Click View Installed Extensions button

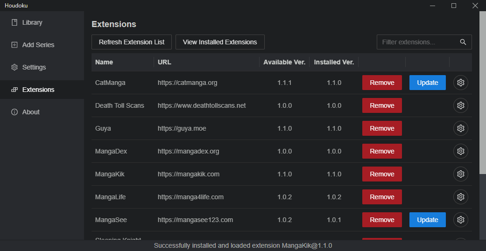pyautogui.click(x=220, y=42)
